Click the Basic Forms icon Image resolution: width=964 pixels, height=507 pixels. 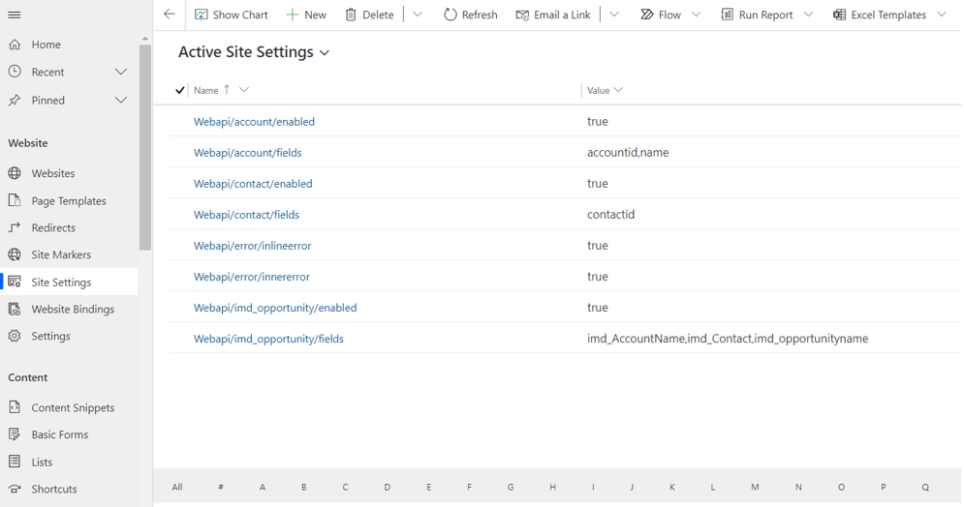click(x=15, y=434)
